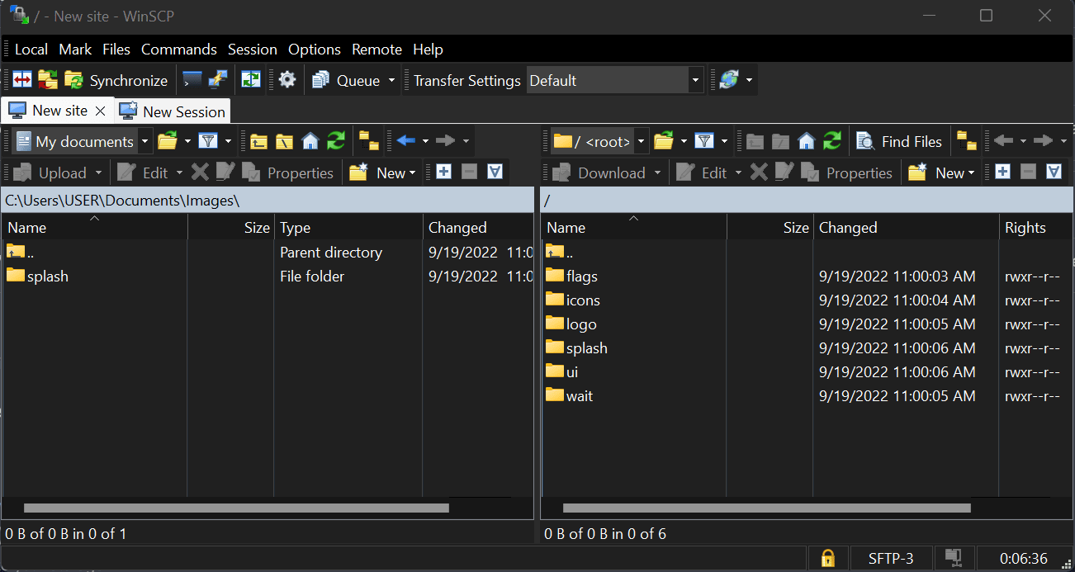Image resolution: width=1075 pixels, height=572 pixels.
Task: Sort local files by Type column
Action: (x=348, y=228)
